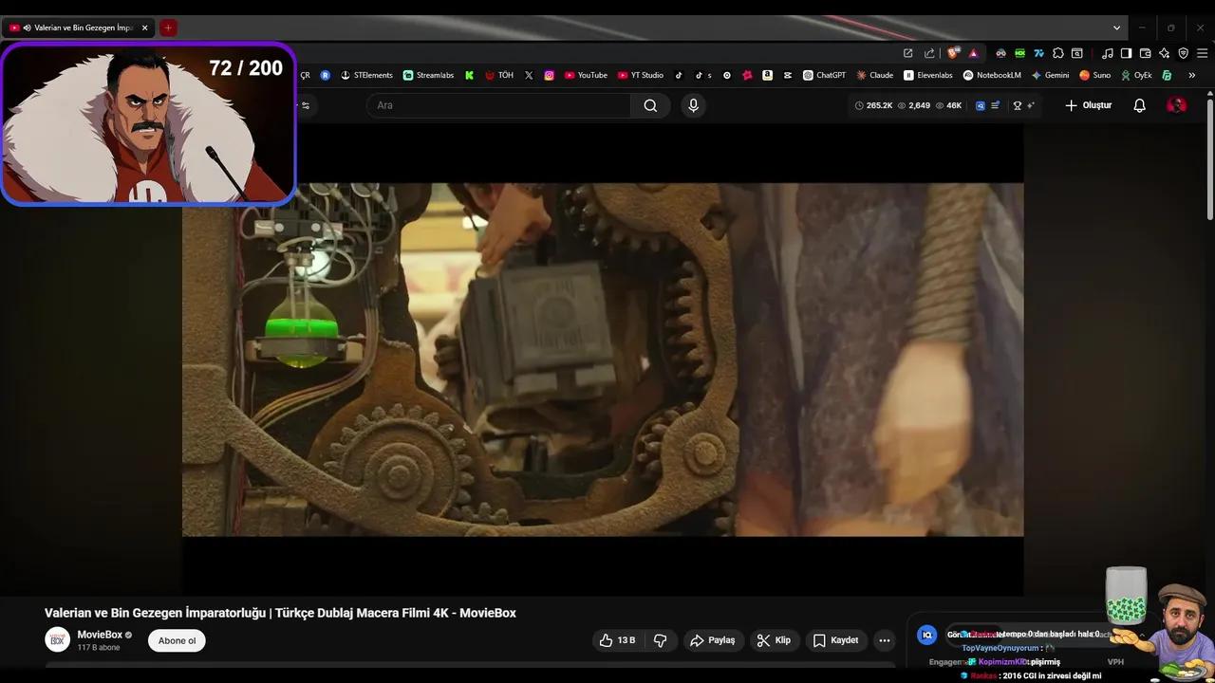Open tab search dropdown arrow
Image resolution: width=1215 pixels, height=683 pixels.
(1116, 28)
